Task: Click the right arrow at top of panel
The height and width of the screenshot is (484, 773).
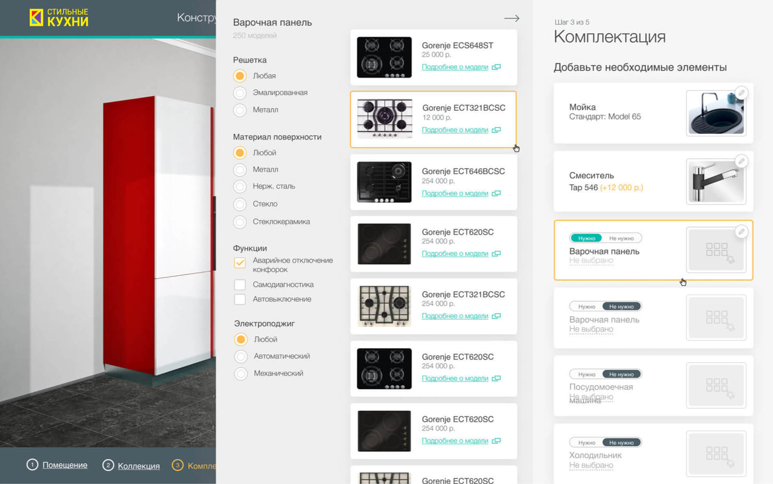Action: [x=512, y=18]
